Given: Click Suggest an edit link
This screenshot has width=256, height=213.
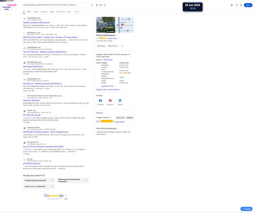Looking at the screenshot, I should coord(101,90).
